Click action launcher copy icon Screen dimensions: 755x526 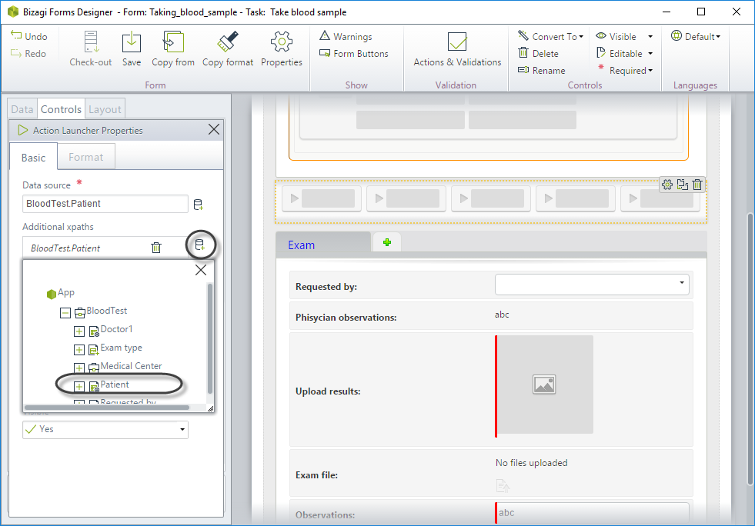point(683,185)
